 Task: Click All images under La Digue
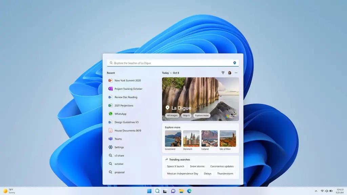click(x=172, y=115)
